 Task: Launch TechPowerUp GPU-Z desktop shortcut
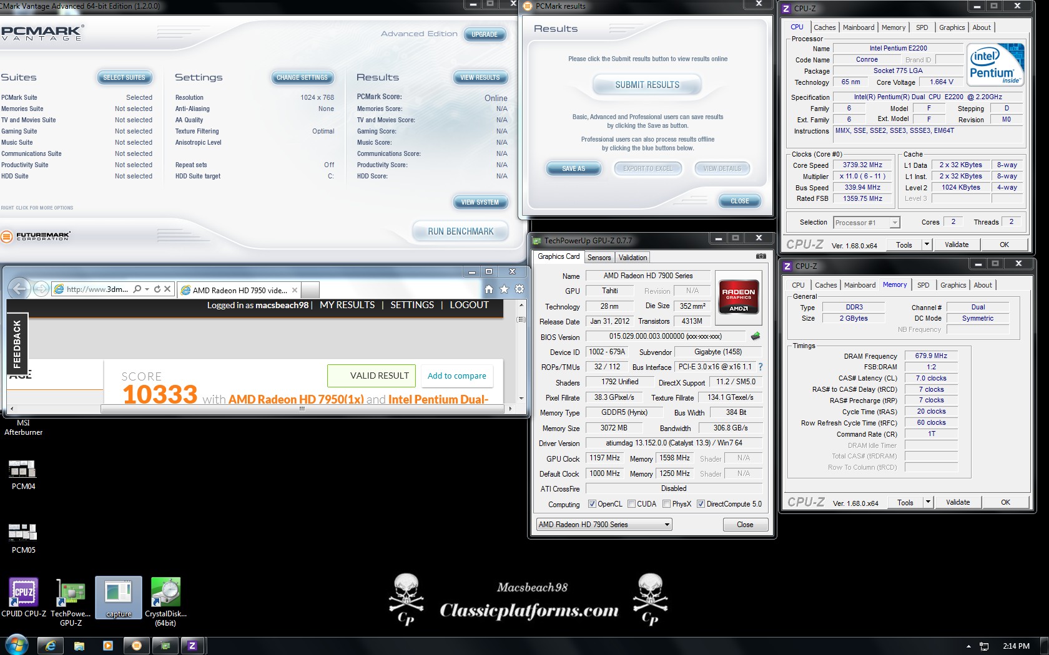click(x=71, y=602)
